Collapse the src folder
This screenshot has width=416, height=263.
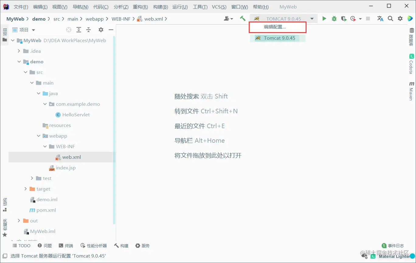coord(26,72)
